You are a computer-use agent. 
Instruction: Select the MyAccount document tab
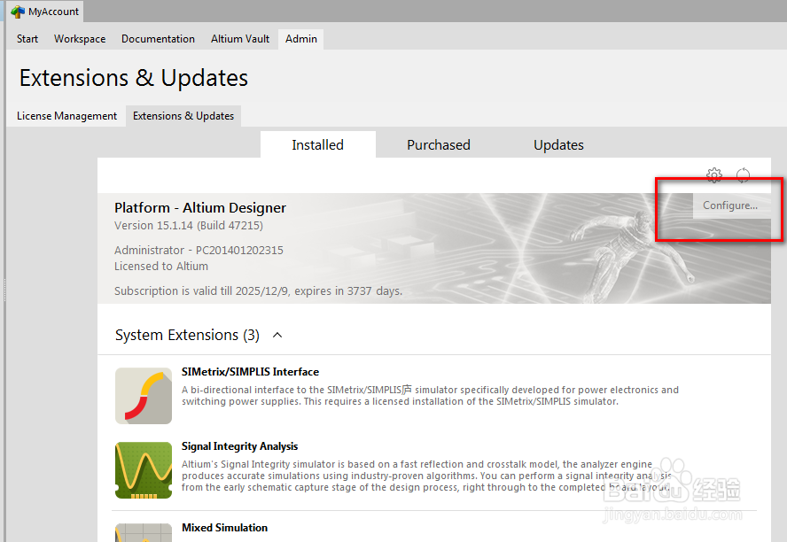pos(45,12)
